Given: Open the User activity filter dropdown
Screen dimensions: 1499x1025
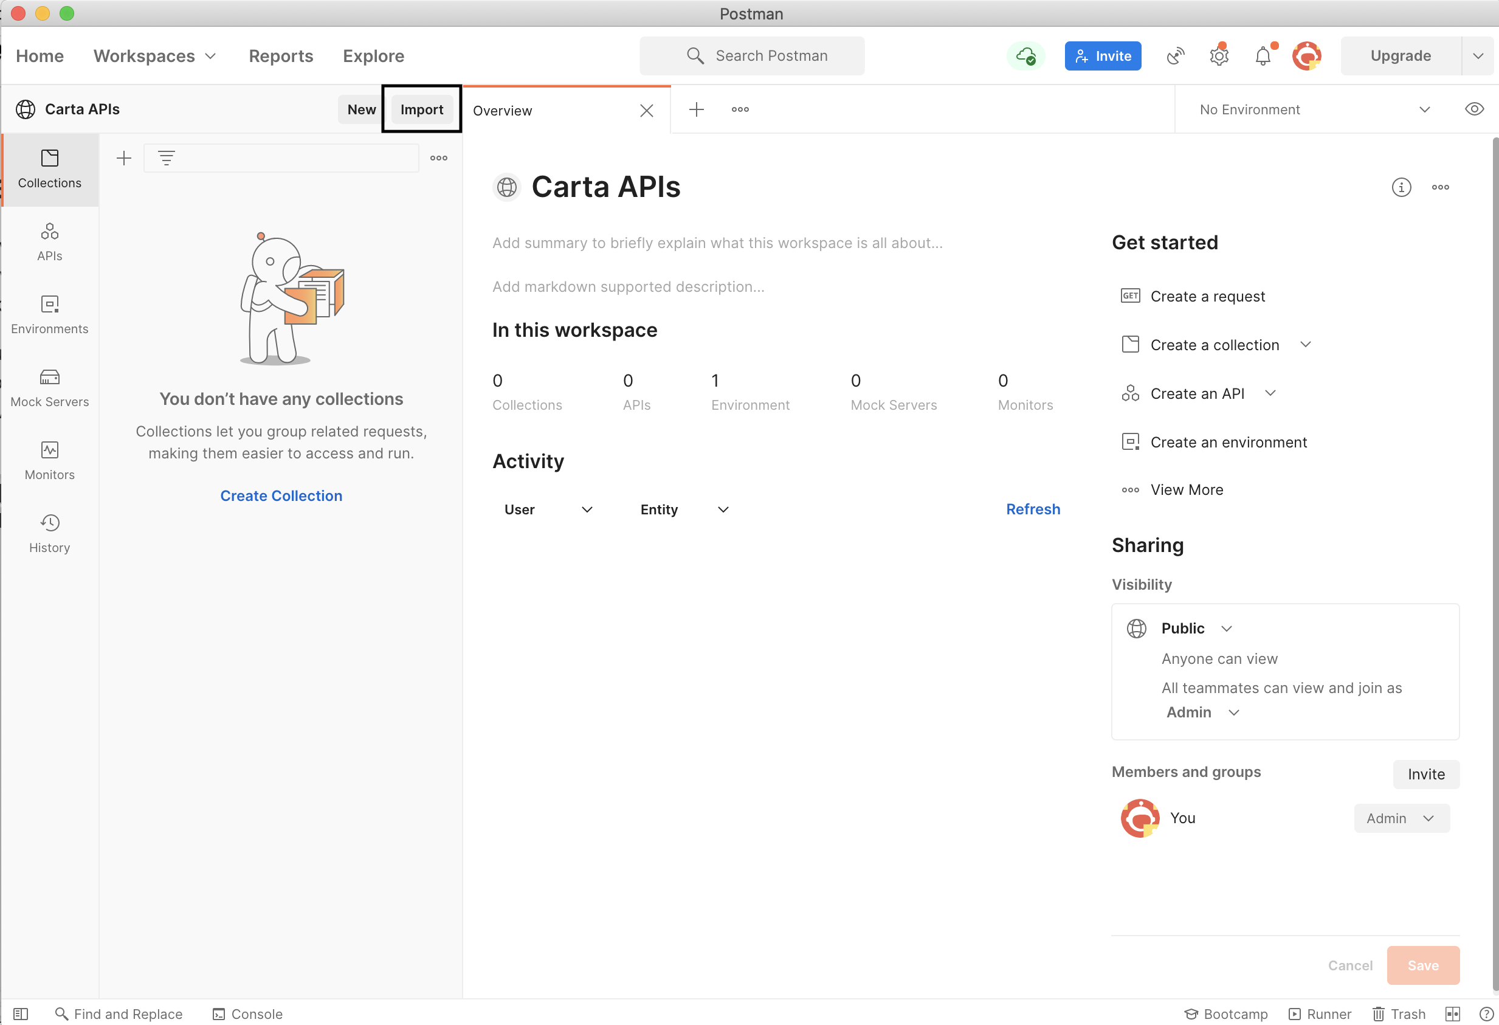Looking at the screenshot, I should click(548, 509).
